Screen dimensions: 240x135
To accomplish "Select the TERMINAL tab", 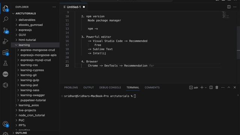I will tap(133, 87).
